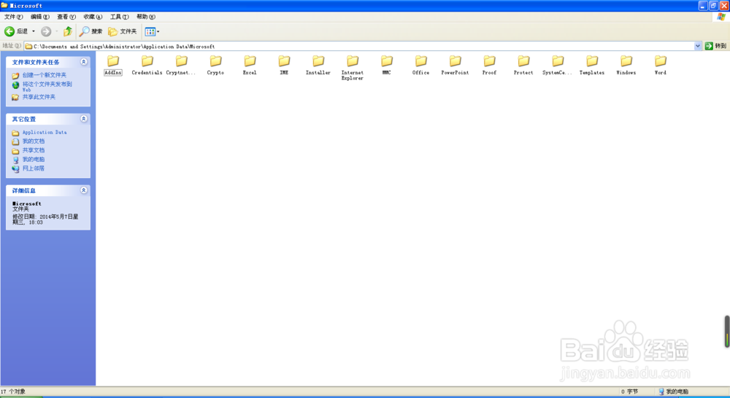Click the 17 objects status text
This screenshot has height=398, width=730.
13,391
